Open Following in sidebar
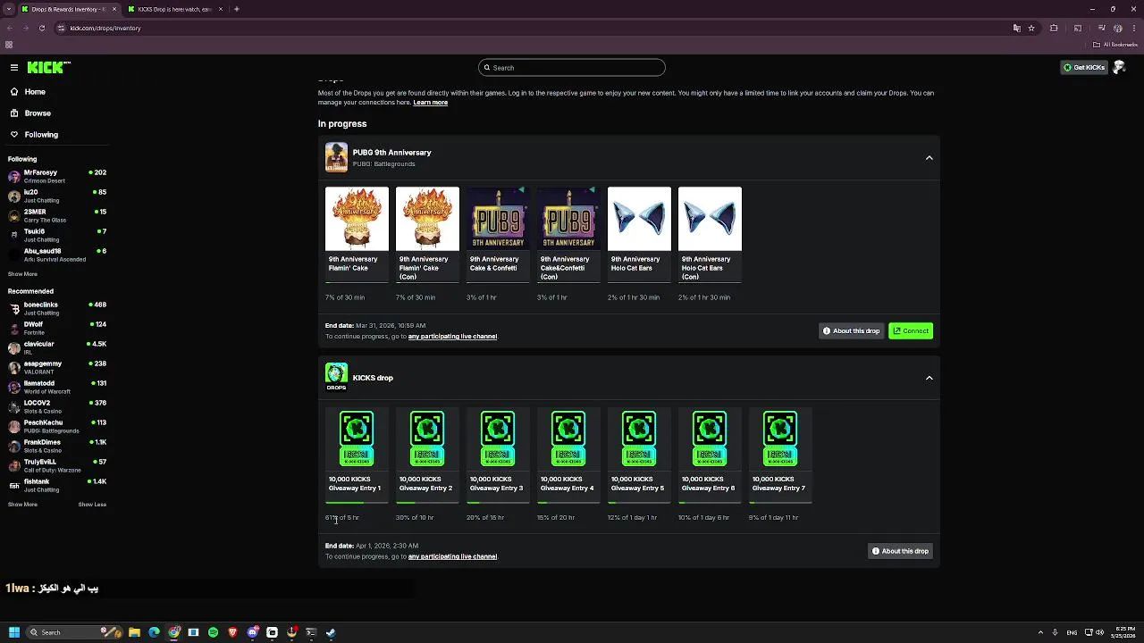1144x643 pixels. tap(41, 135)
